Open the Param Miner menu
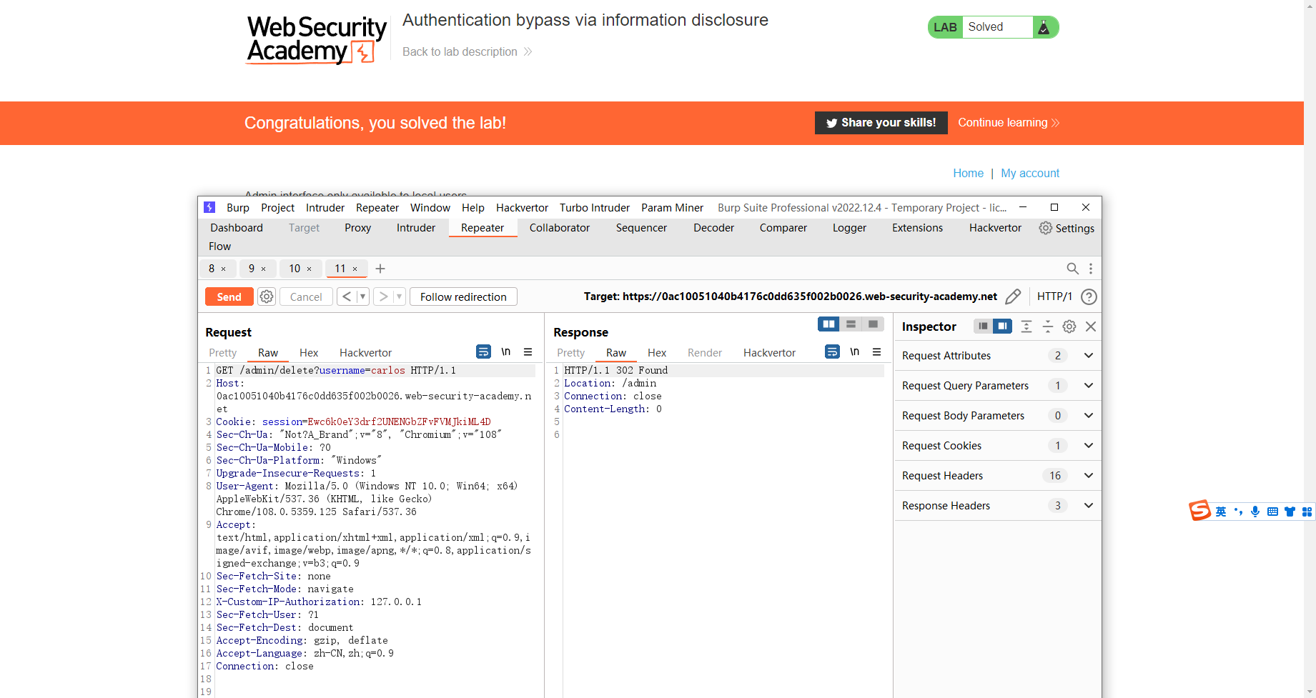This screenshot has height=698, width=1316. tap(672, 208)
